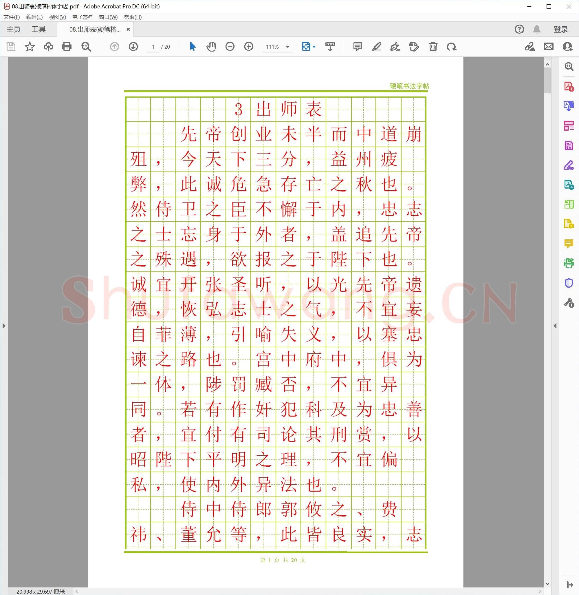Click the 登录 sign-in button

(560, 29)
